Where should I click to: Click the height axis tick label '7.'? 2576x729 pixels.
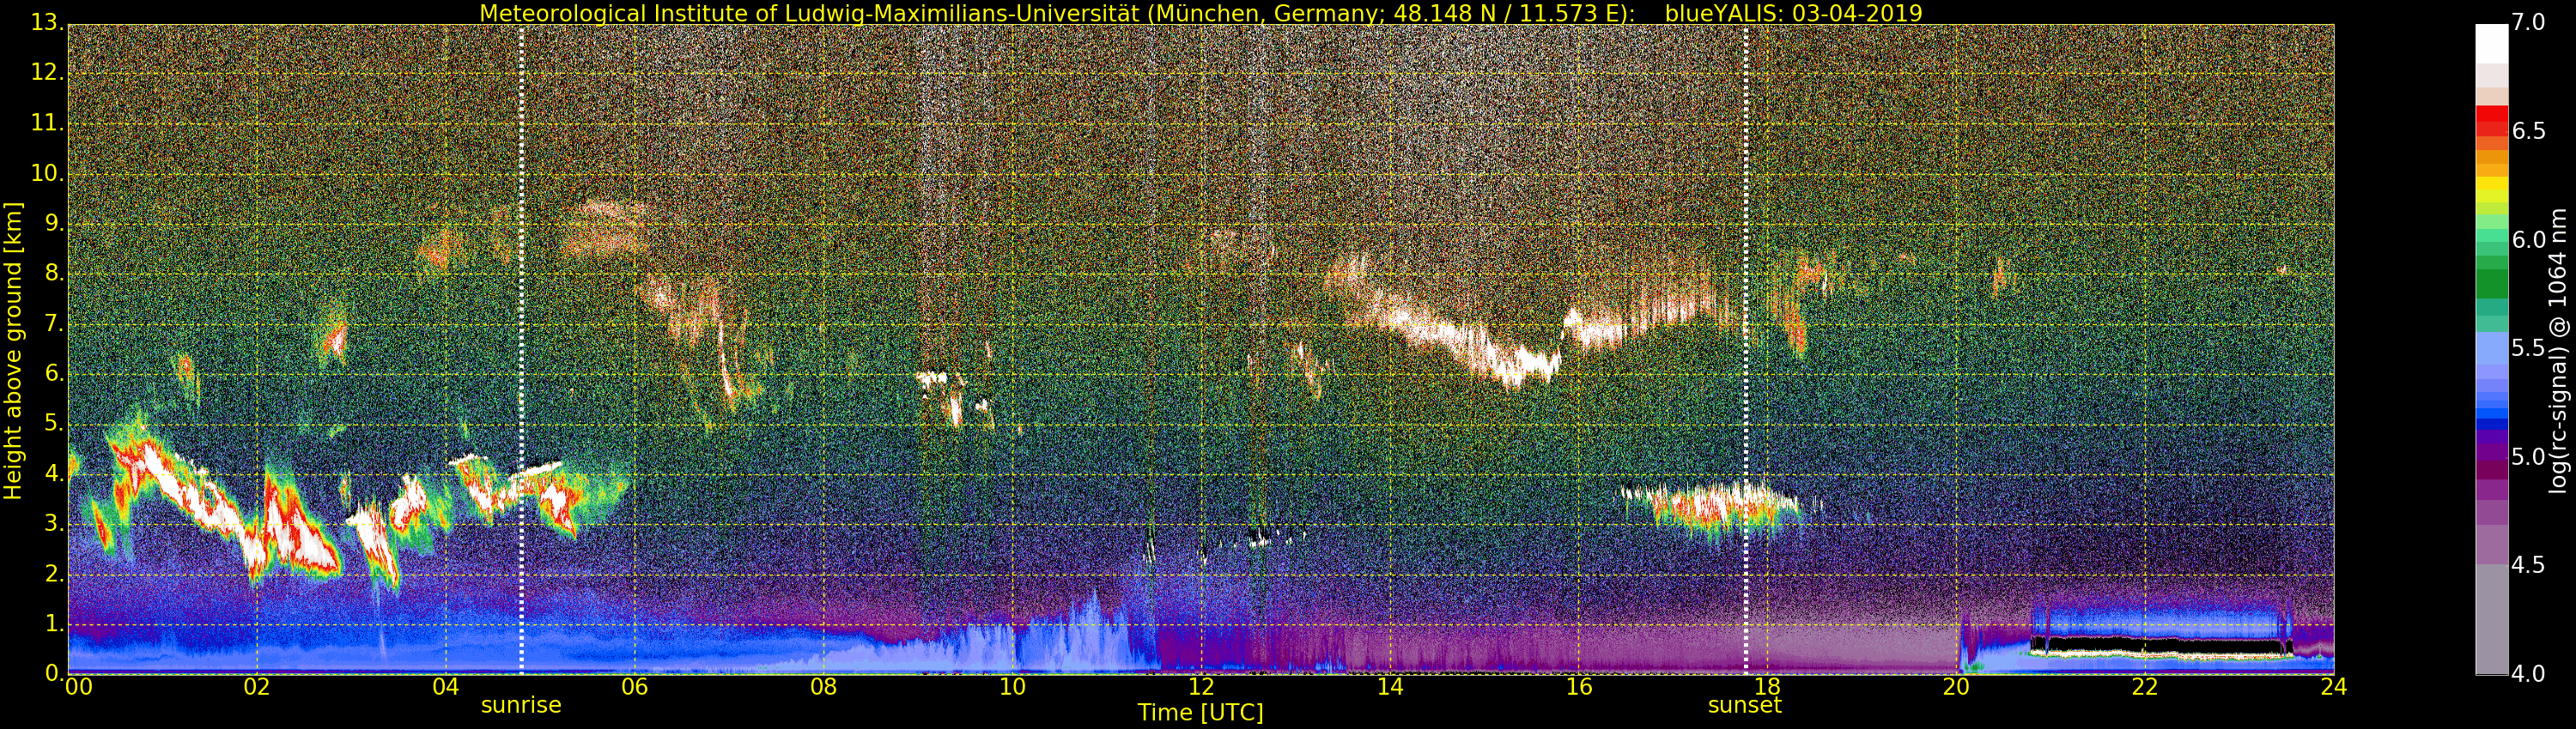tap(54, 323)
